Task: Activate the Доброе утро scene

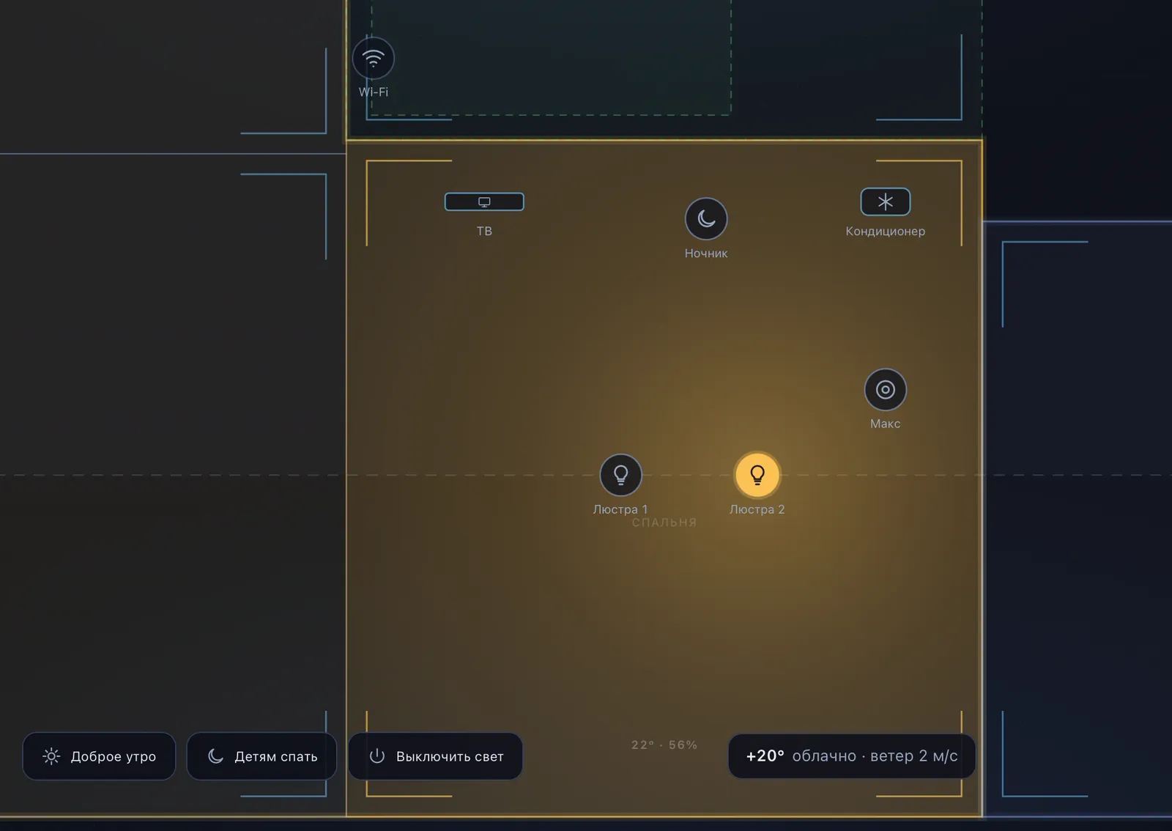Action: click(99, 756)
